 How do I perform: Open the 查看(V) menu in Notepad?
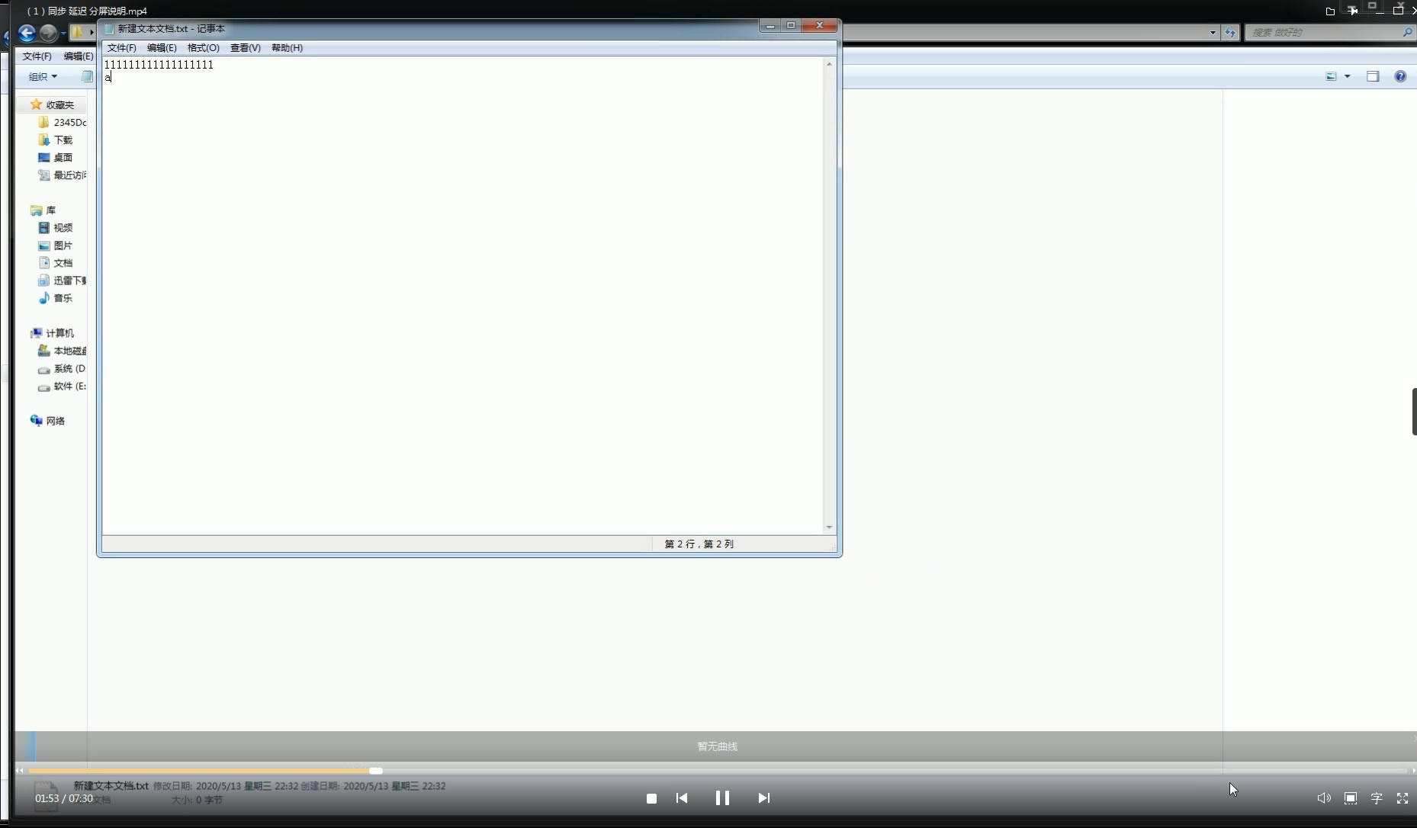(245, 47)
